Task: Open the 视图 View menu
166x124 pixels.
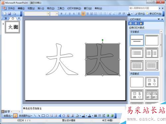Action: pyautogui.click(x=31, y=8)
